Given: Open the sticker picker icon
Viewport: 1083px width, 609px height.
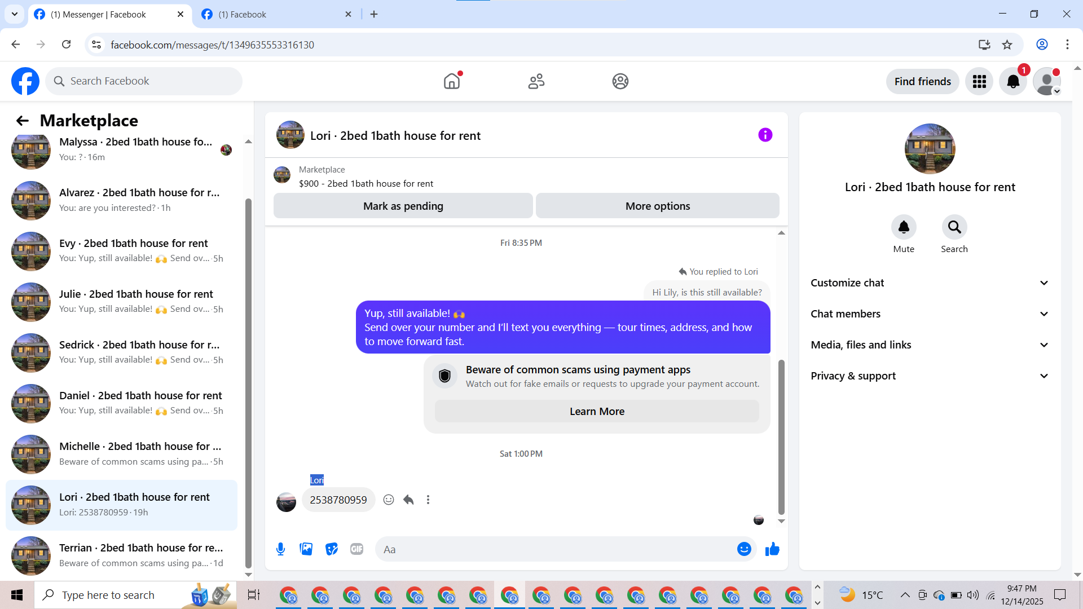Looking at the screenshot, I should (332, 549).
